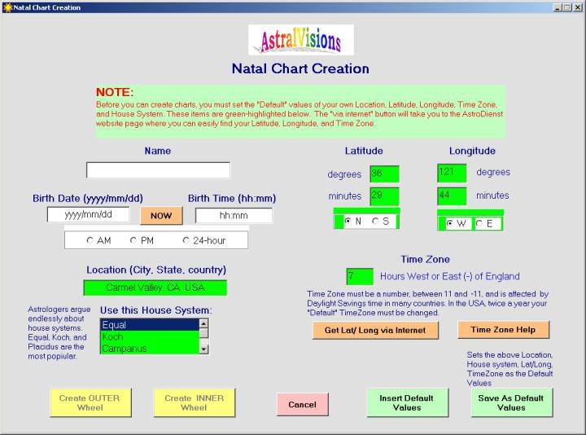Click the Save As Default Values button
The width and height of the screenshot is (586, 435).
(511, 403)
